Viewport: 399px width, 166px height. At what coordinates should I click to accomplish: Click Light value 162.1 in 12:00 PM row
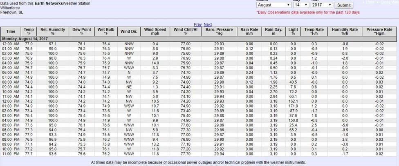(293, 101)
